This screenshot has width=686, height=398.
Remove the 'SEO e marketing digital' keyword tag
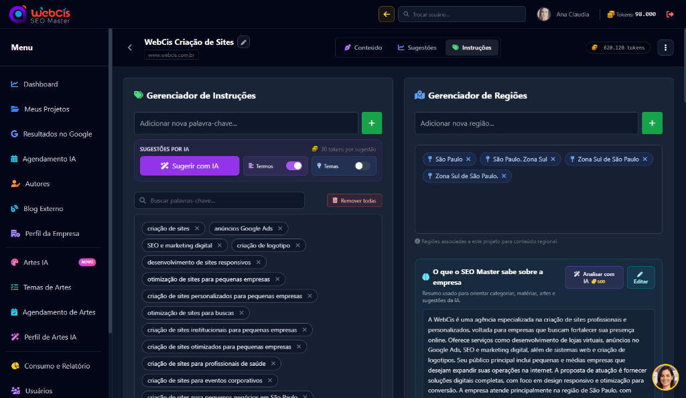(x=220, y=245)
